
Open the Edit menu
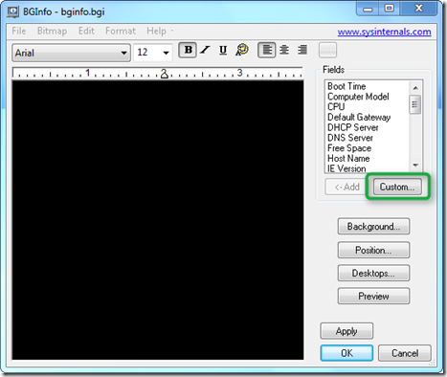coord(86,31)
